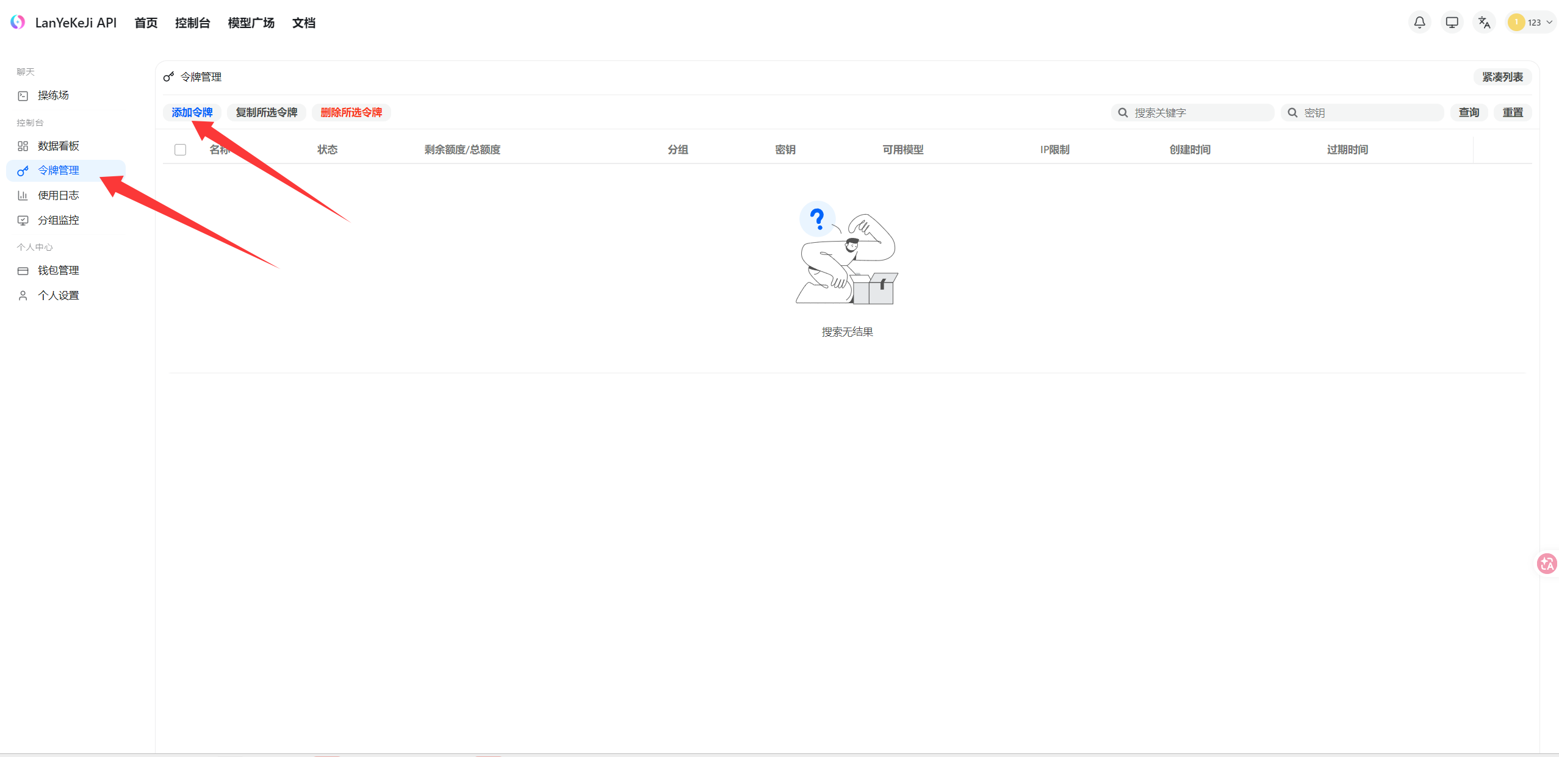Click the Usage Log (使用日志) chart icon
Viewport: 1559px width, 757px height.
[x=23, y=196]
